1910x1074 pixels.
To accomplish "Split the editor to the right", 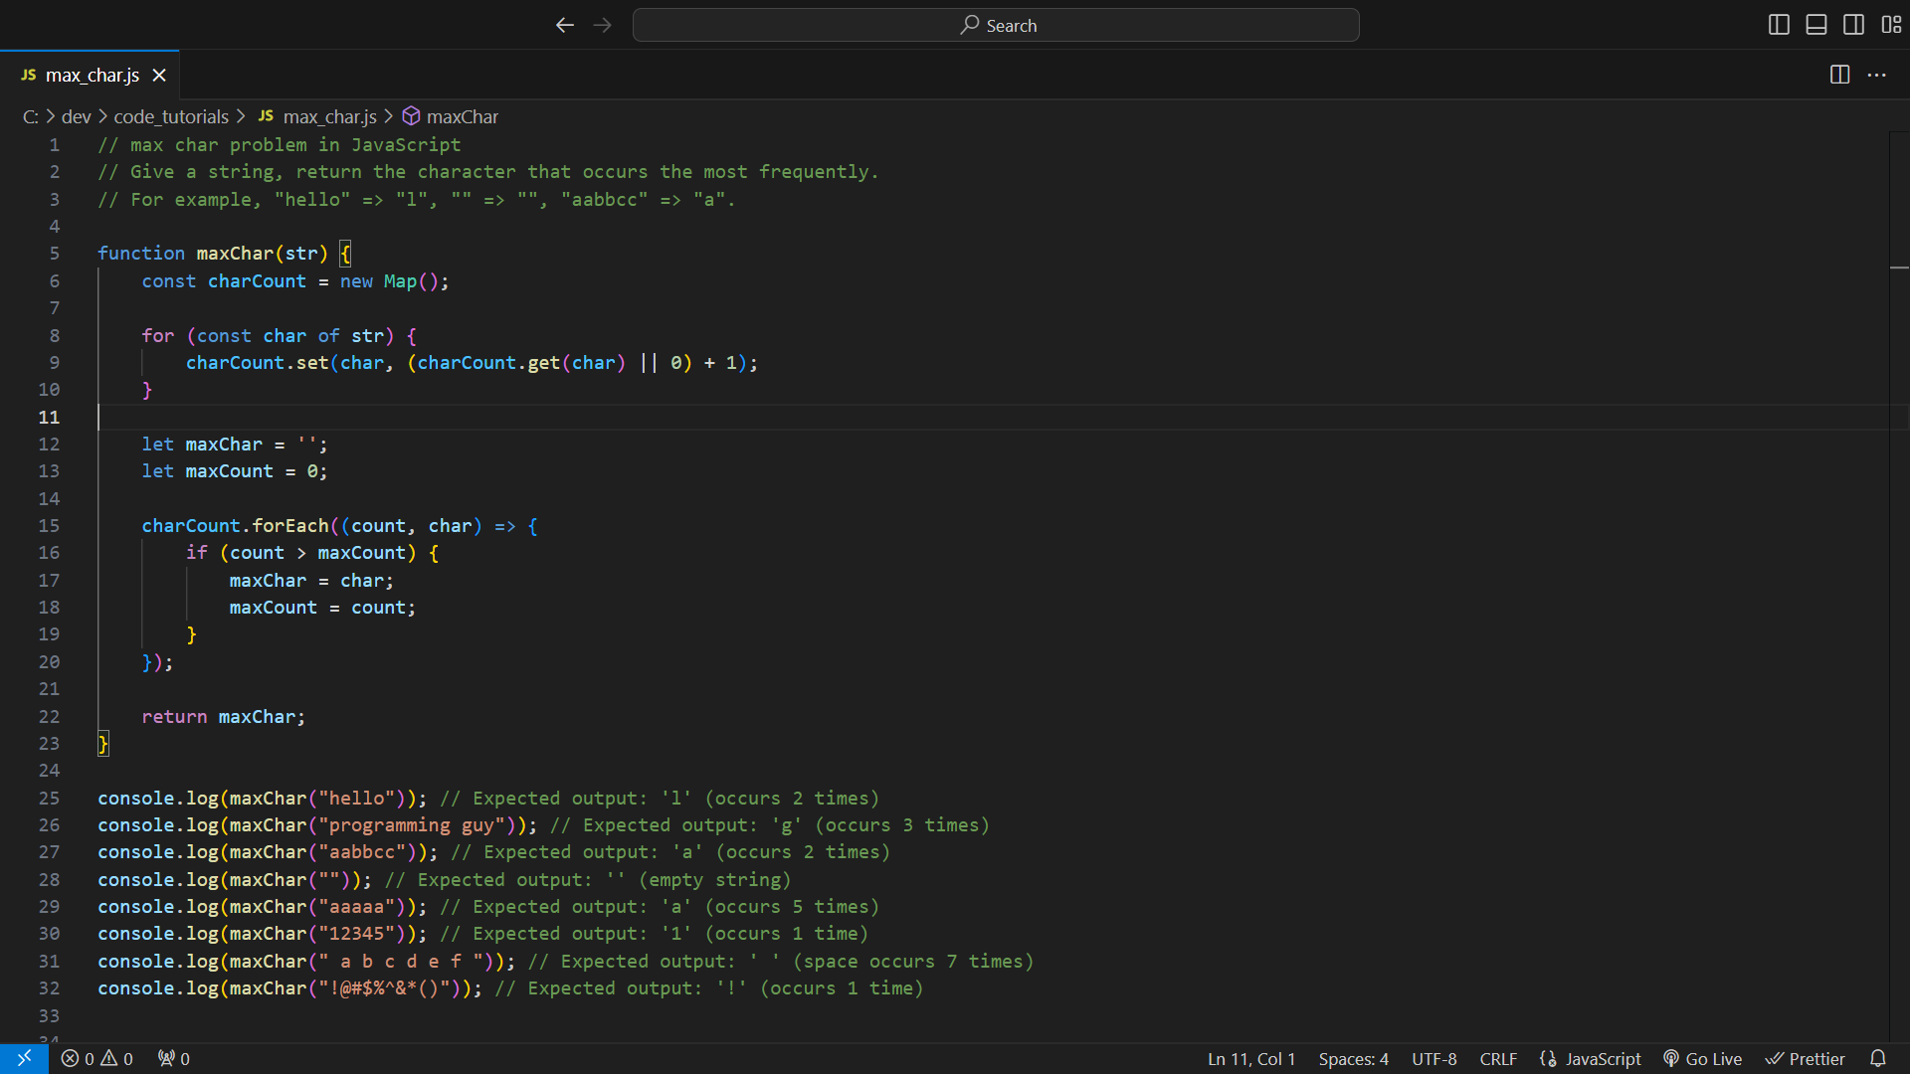I will tap(1839, 75).
